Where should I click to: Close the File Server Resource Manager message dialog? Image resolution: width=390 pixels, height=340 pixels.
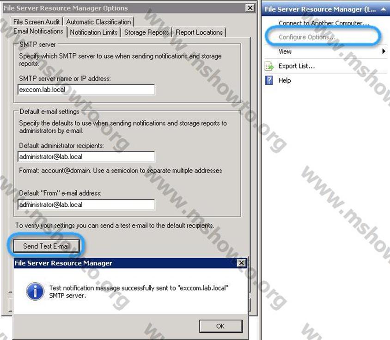(x=241, y=263)
